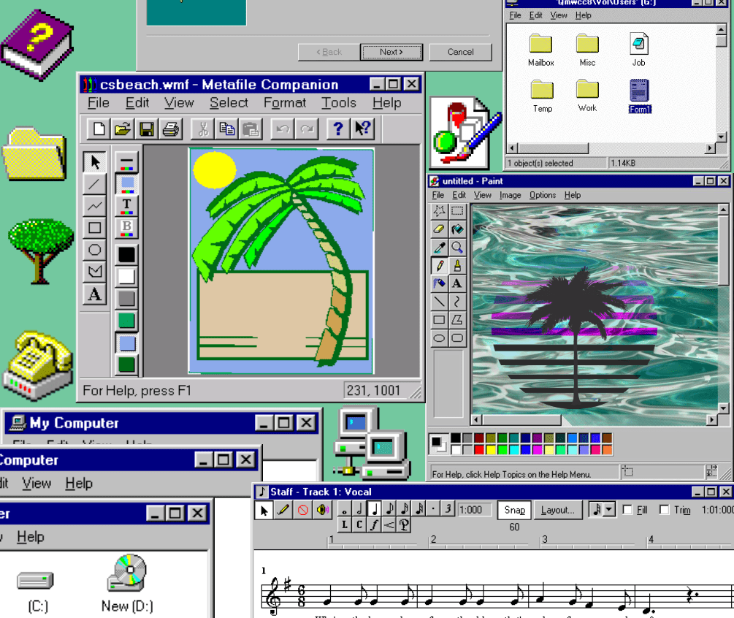Select the free-form select tool in Paint

point(439,211)
